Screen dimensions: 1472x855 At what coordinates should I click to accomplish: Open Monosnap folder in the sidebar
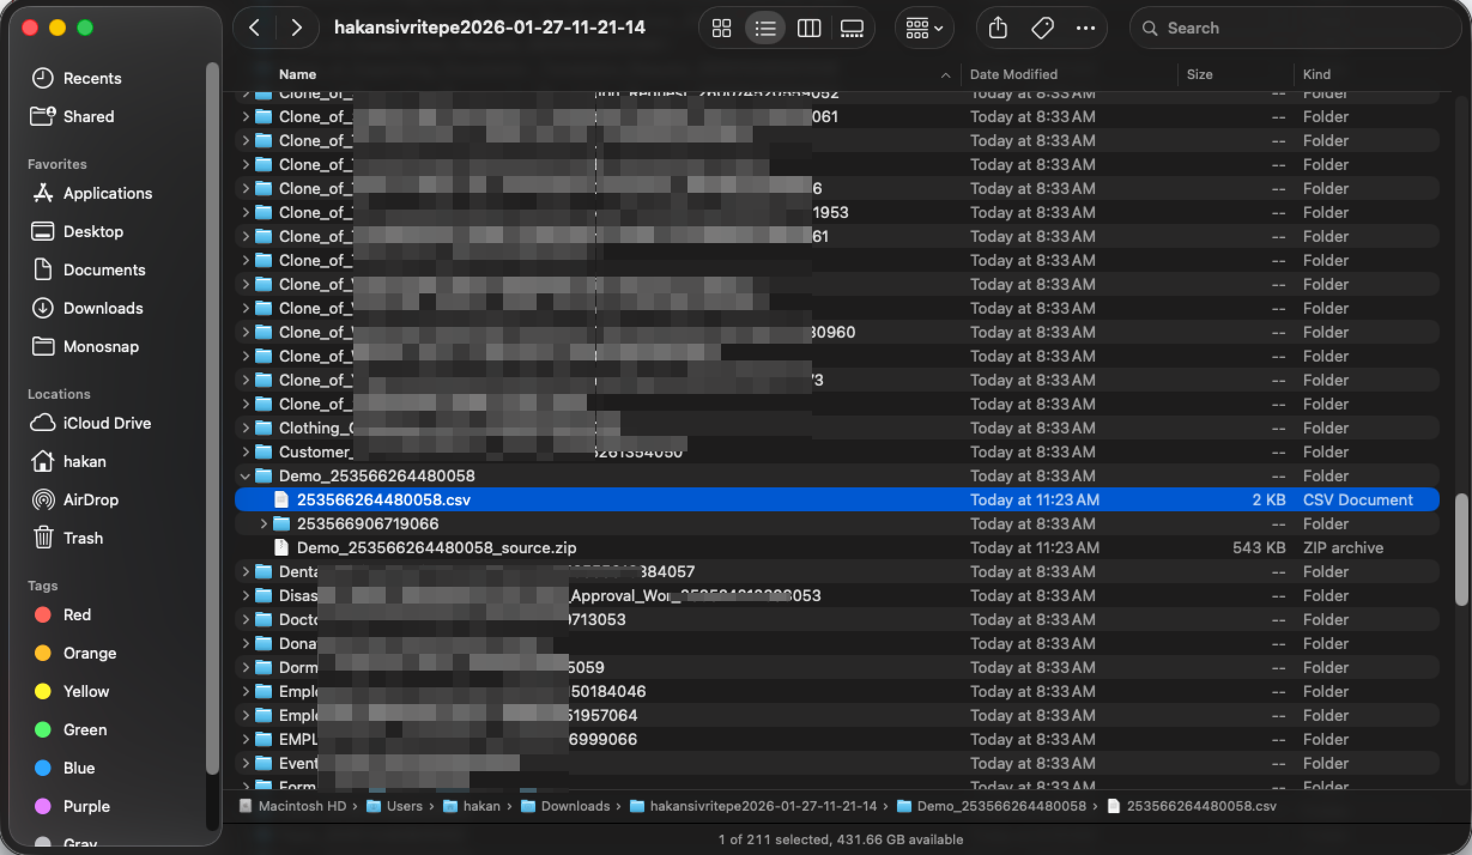click(x=84, y=346)
